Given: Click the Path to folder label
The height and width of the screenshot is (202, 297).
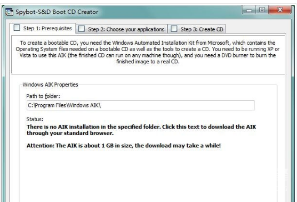Looking at the screenshot, I should pyautogui.click(x=43, y=96).
